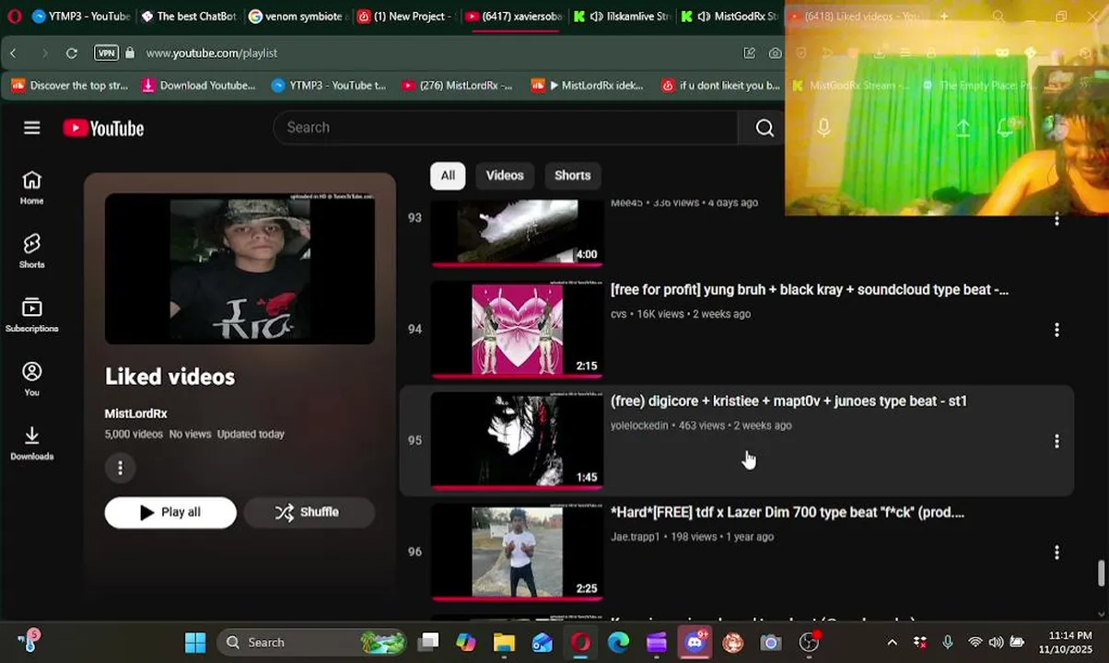Screen dimensions: 1109x663
Task: Open the You section in sidebar
Action: [x=32, y=378]
